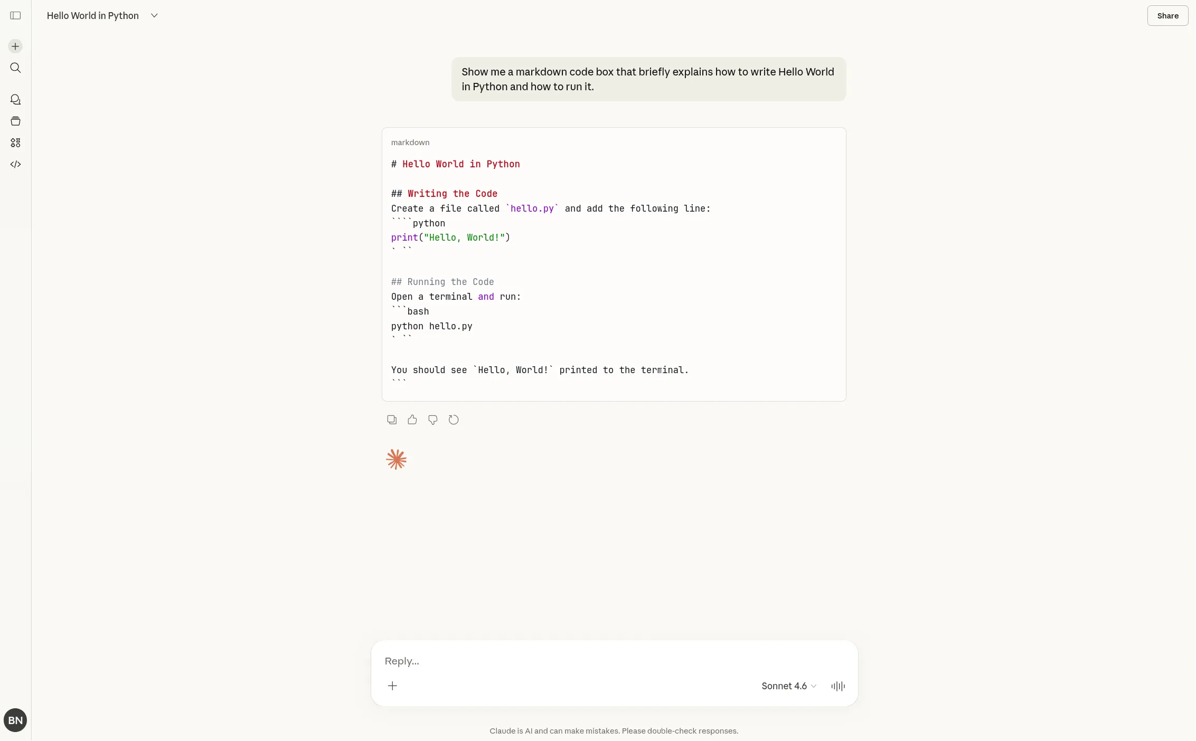Give the response a thumbs up

412,419
